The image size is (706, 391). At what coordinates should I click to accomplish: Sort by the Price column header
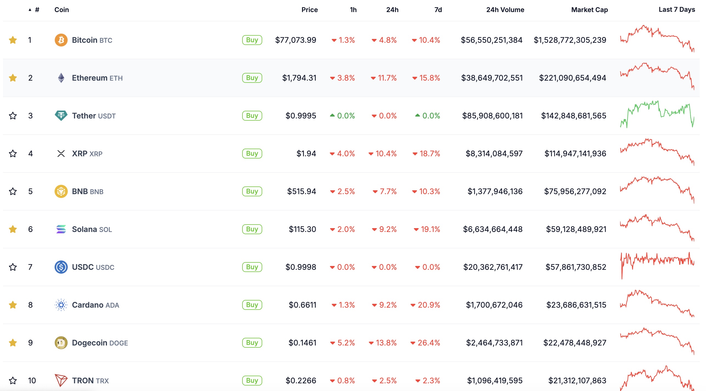pyautogui.click(x=309, y=10)
